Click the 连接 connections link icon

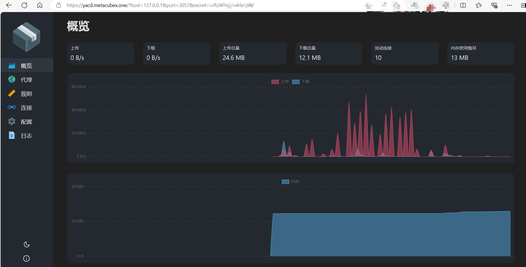pos(11,107)
